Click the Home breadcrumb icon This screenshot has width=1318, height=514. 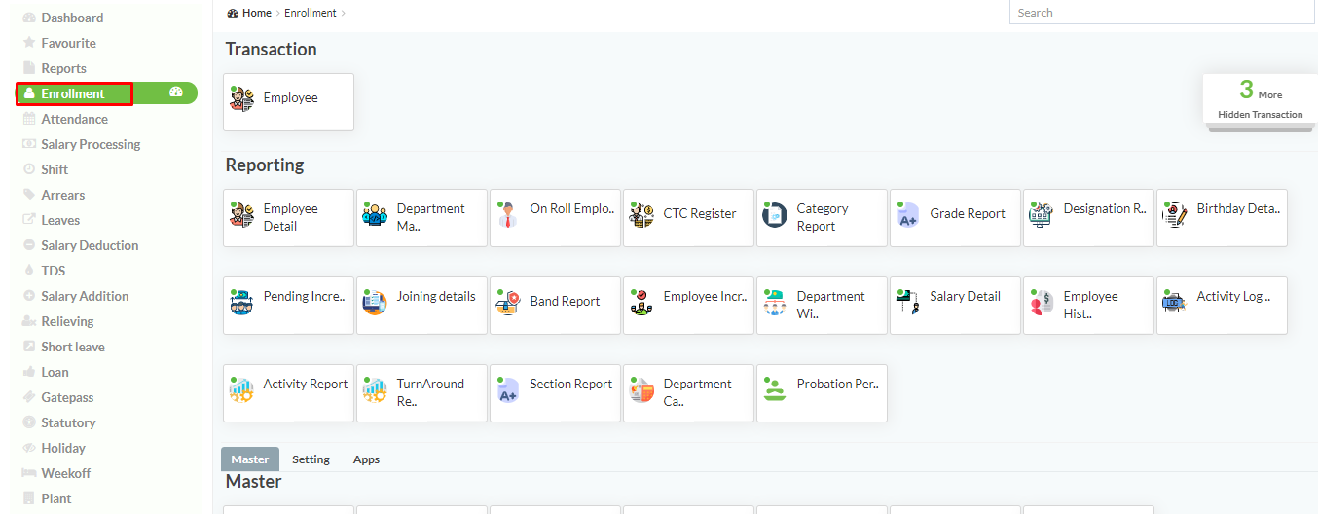(233, 13)
